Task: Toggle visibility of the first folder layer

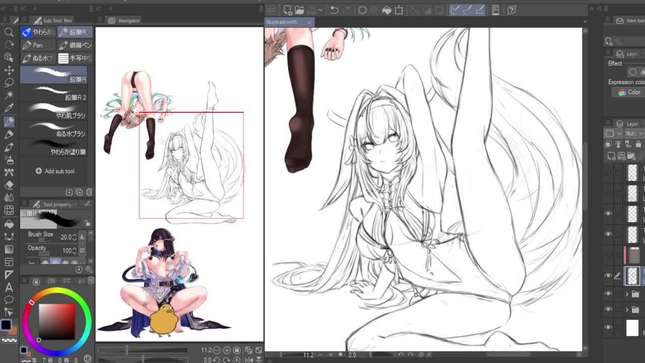Action: point(608,294)
